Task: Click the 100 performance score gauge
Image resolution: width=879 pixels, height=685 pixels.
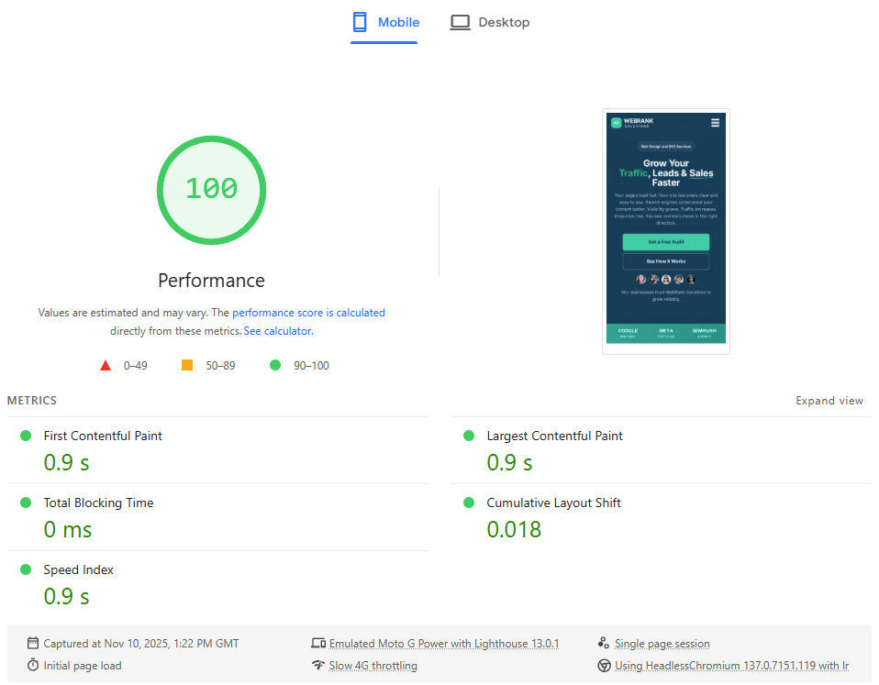Action: click(211, 189)
